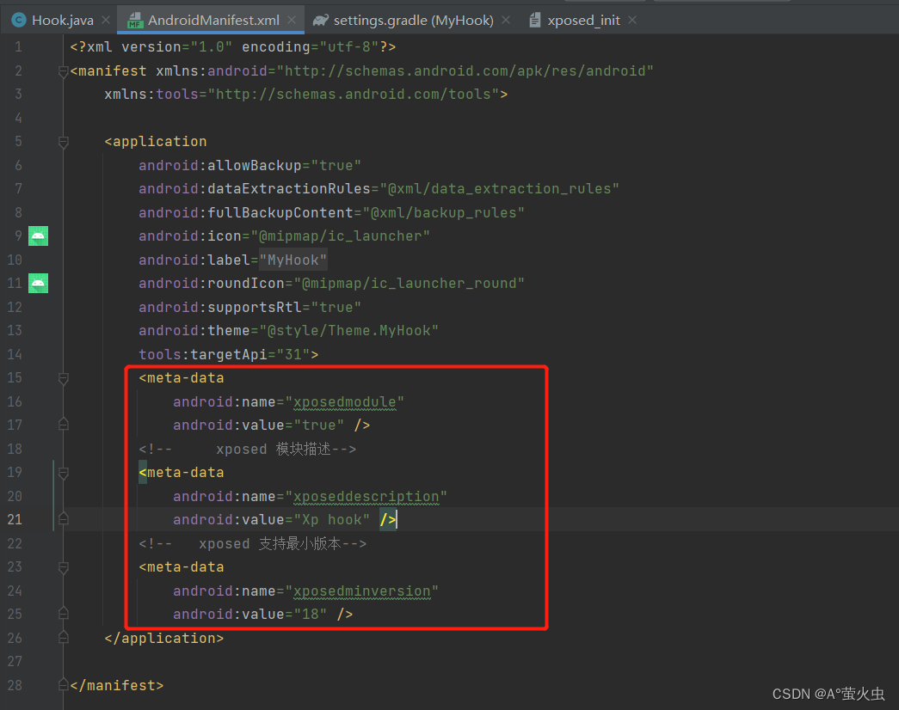
Task: Click the round launcher icon gutter preview on line 11
Action: [39, 283]
